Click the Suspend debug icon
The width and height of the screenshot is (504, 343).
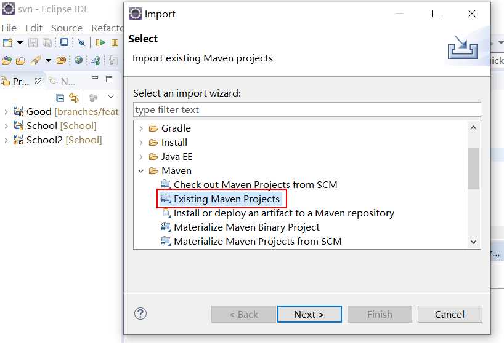[115, 42]
